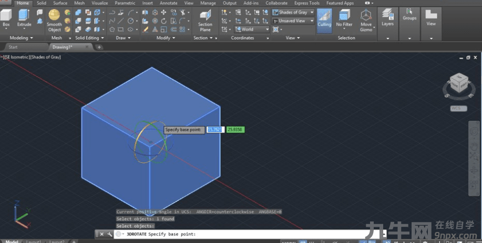This screenshot has width=482, height=243.
Task: Expand the Solid Editing panel
Action: click(x=89, y=38)
